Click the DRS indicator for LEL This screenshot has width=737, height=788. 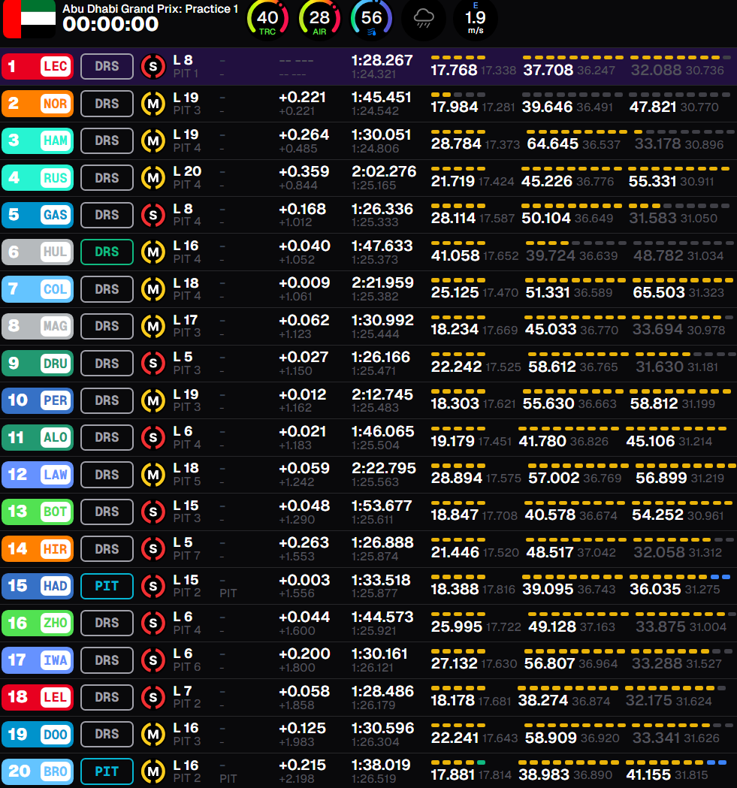click(107, 697)
